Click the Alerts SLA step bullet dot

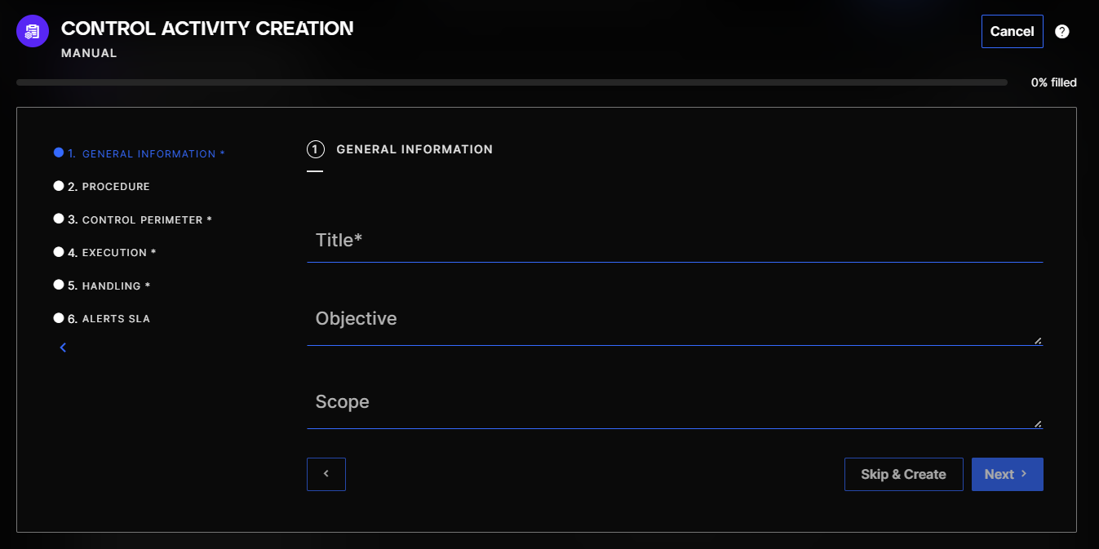coord(59,318)
